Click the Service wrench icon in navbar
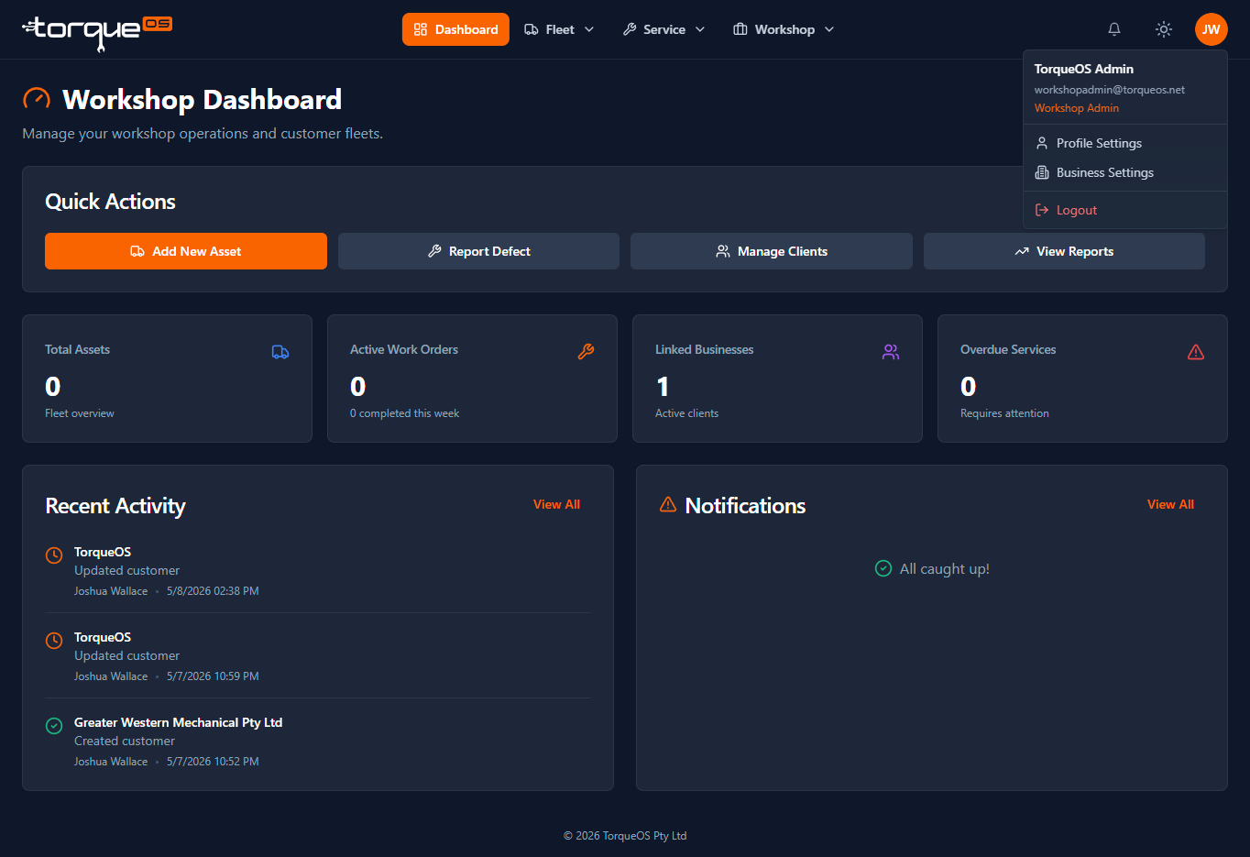Screen dimensions: 1250x857 pos(630,29)
